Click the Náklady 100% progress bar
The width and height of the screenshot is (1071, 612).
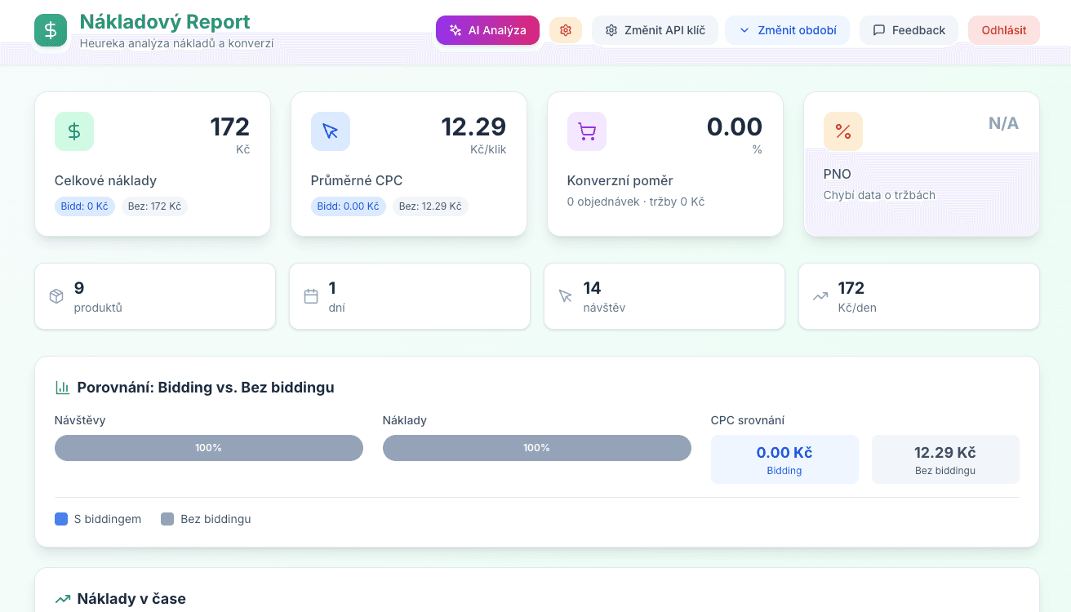click(536, 448)
